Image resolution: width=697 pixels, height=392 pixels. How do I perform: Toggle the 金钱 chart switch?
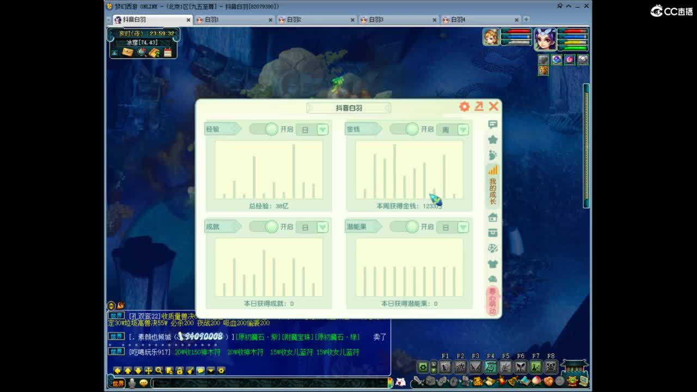tap(405, 129)
